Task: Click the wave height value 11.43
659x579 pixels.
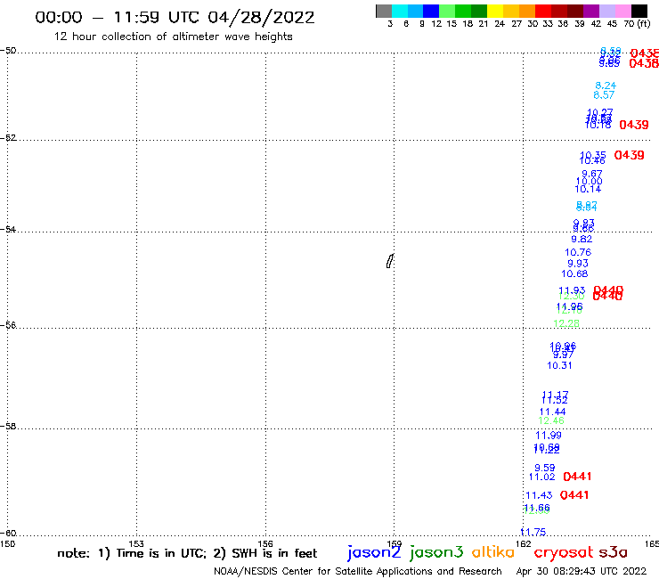Action: pyautogui.click(x=539, y=496)
